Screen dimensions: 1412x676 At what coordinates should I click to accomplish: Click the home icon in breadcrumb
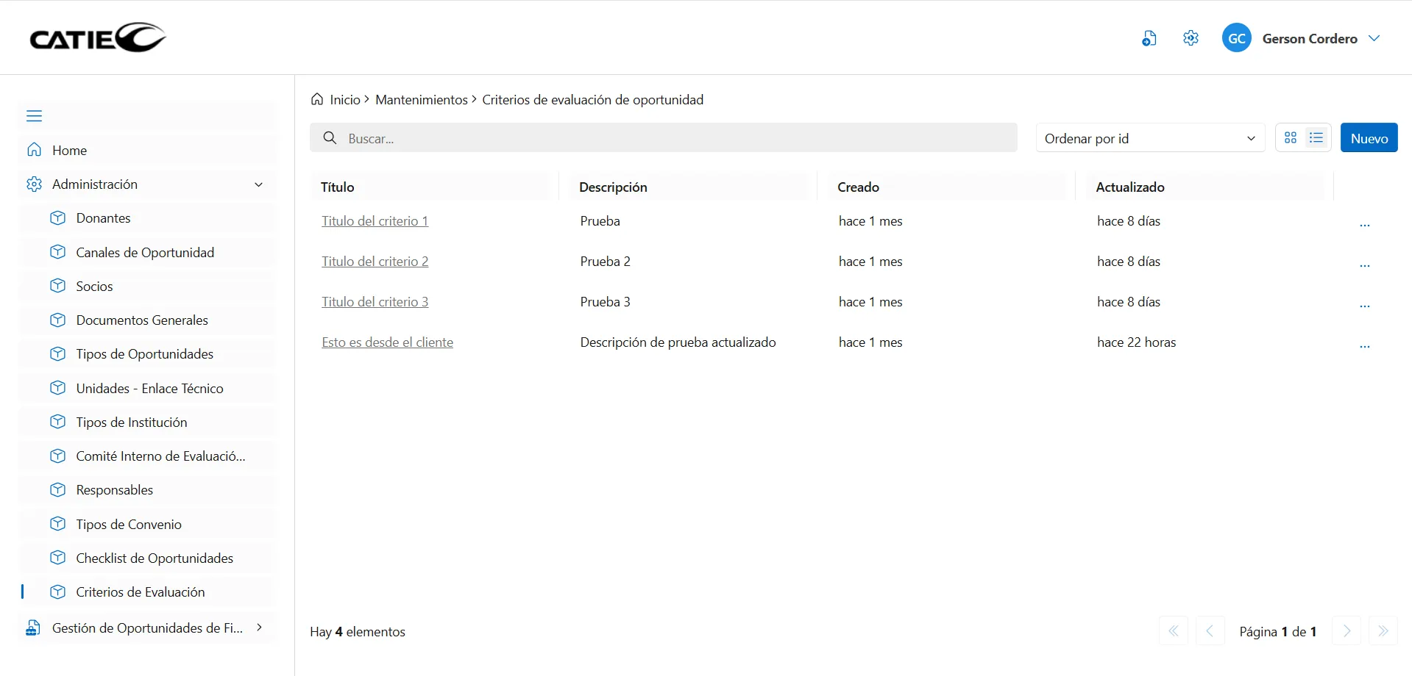[x=317, y=99]
